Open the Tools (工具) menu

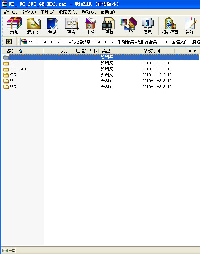point(47,12)
